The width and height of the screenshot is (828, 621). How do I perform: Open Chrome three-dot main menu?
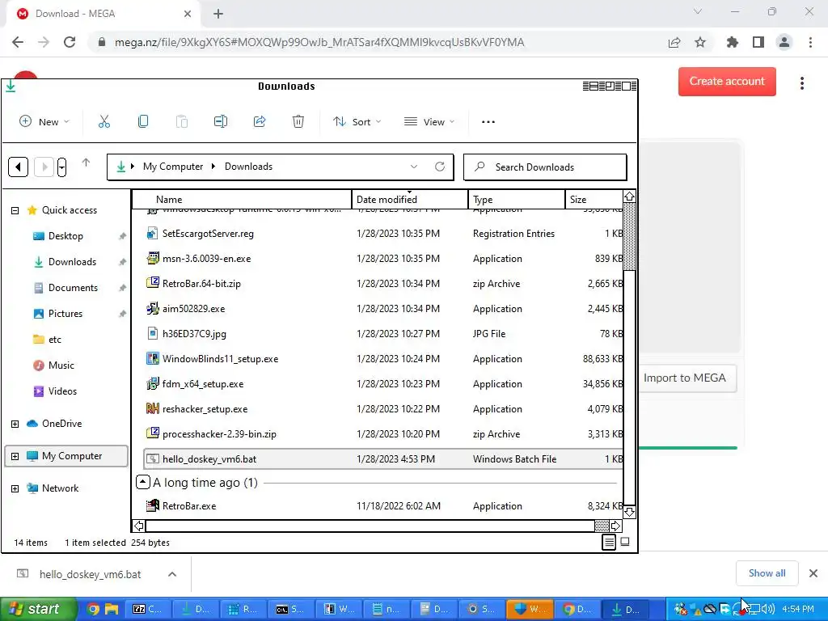click(x=810, y=42)
